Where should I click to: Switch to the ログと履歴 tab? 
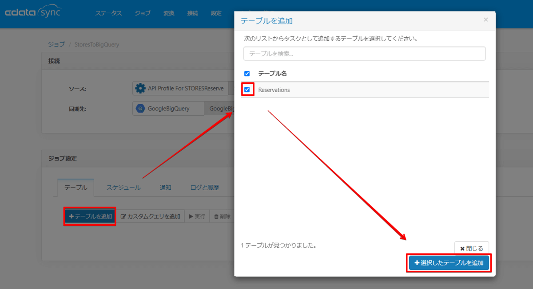click(x=204, y=187)
